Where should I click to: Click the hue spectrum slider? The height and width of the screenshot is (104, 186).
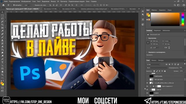tap(183, 19)
